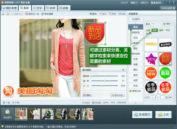Switch to the 水印 watermark tab

(51, 8)
